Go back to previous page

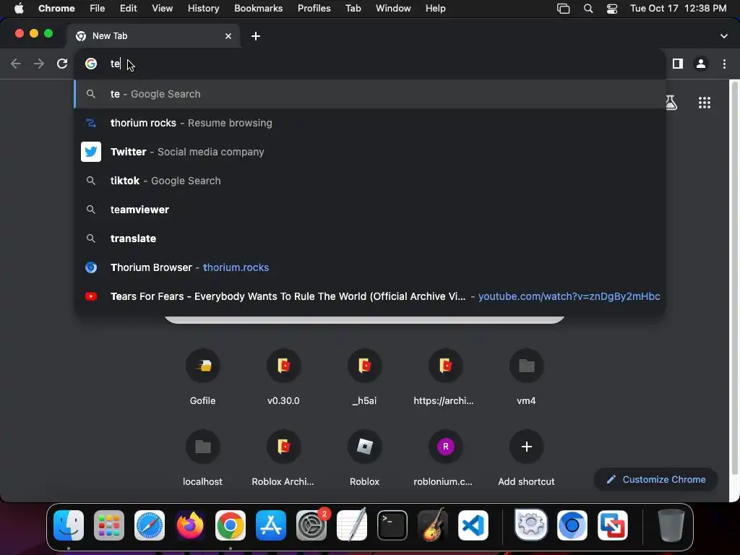coord(16,64)
